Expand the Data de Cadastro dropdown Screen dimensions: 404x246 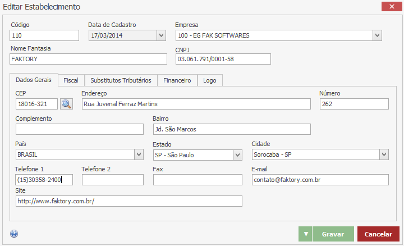(161, 35)
